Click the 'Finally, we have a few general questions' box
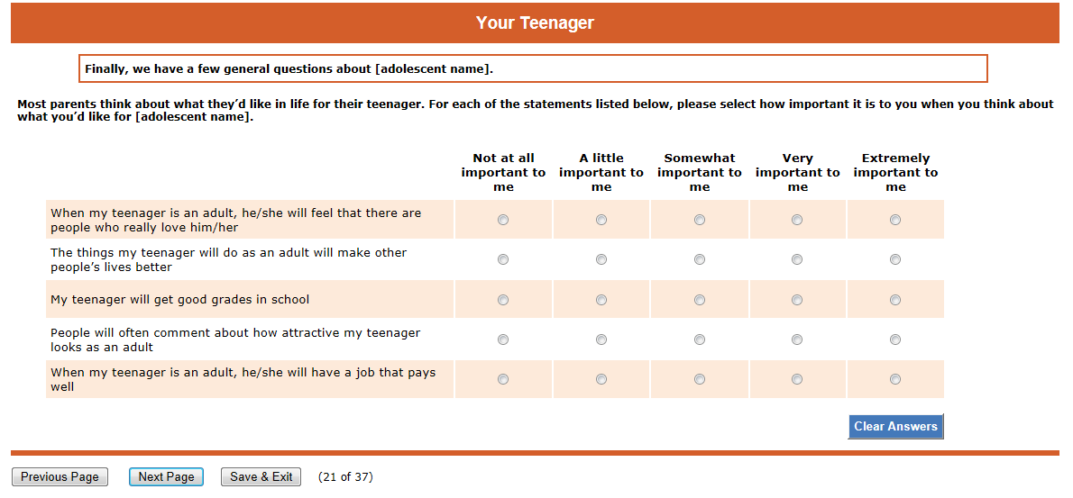Screen dimensions: 1073x498 pos(533,68)
